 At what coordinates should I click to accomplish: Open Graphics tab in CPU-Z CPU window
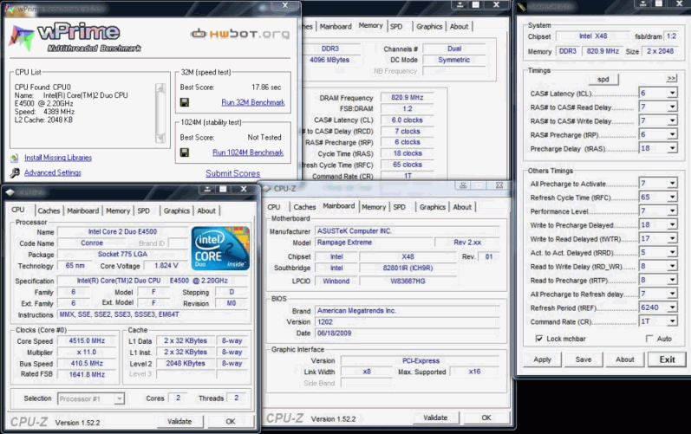[177, 211]
